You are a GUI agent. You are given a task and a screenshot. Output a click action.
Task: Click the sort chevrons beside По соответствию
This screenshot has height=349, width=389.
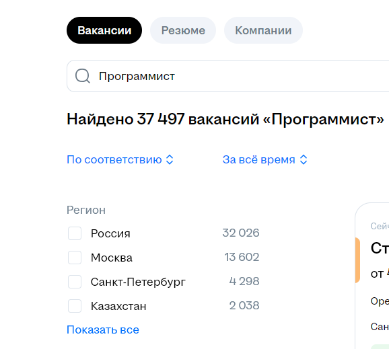[170, 159]
